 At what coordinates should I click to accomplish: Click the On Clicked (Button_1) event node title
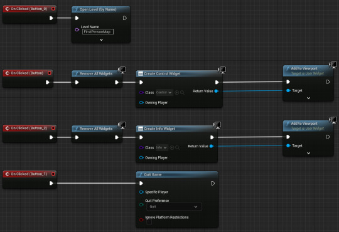[29, 174]
